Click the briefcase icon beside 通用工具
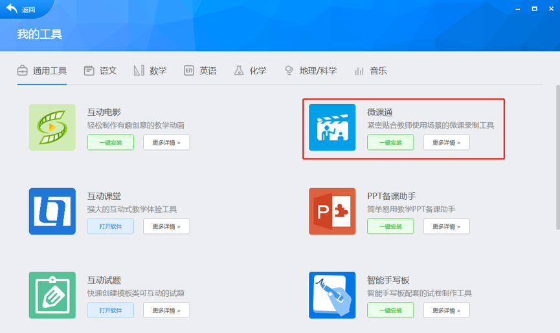560x333 pixels. pyautogui.click(x=22, y=70)
